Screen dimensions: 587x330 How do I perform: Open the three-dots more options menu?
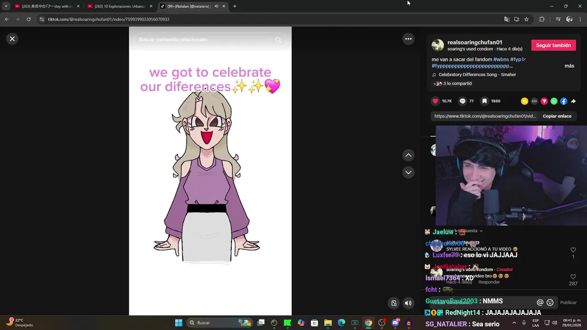coord(409,39)
